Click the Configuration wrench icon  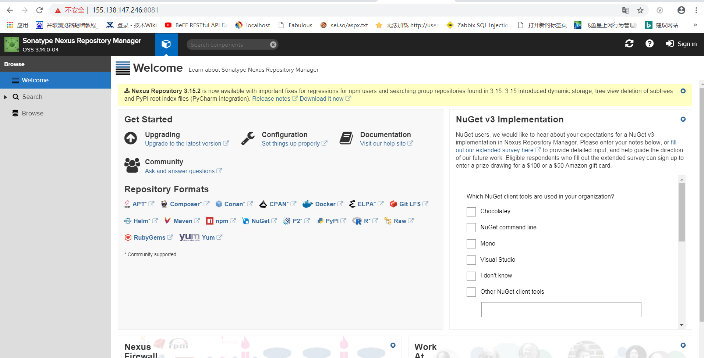pos(248,139)
